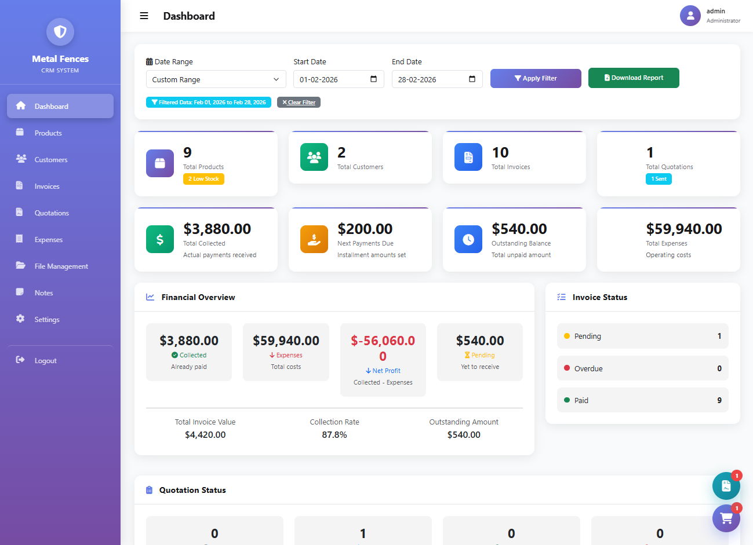Click the Settings gear icon
This screenshot has width=753, height=545.
click(x=20, y=319)
